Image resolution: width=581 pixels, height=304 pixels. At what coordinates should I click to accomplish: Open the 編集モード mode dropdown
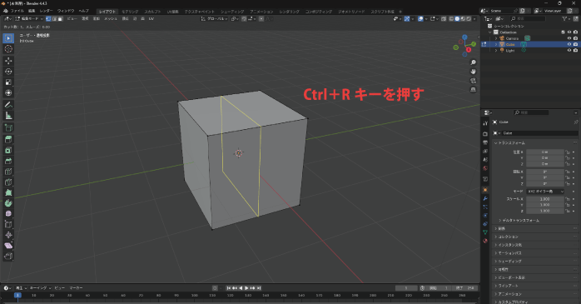(29, 18)
